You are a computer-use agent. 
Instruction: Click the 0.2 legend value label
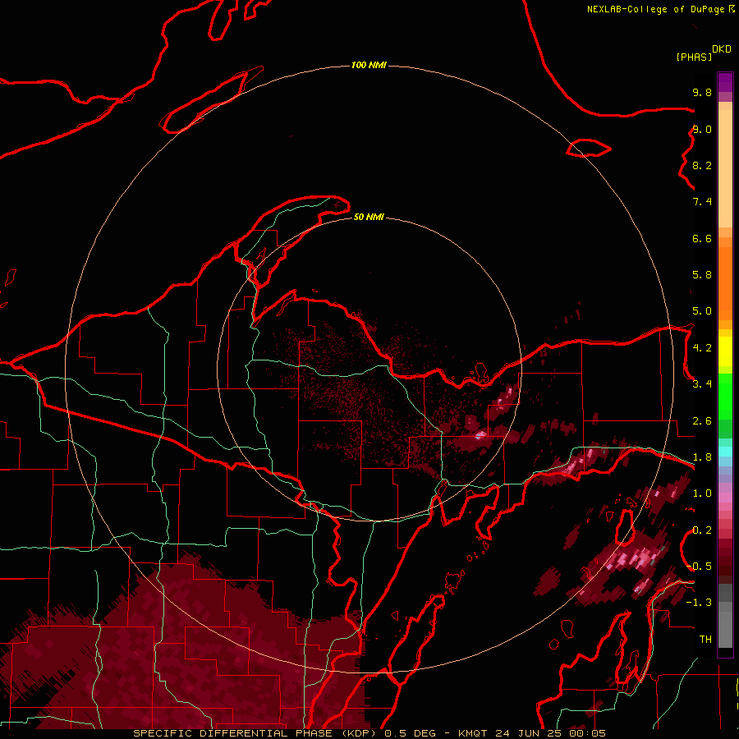click(702, 530)
